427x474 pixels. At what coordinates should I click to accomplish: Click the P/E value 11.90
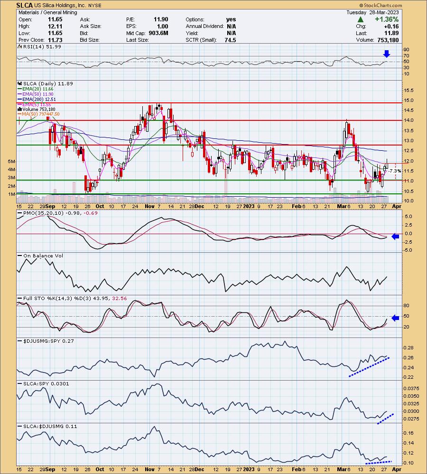[x=161, y=19]
